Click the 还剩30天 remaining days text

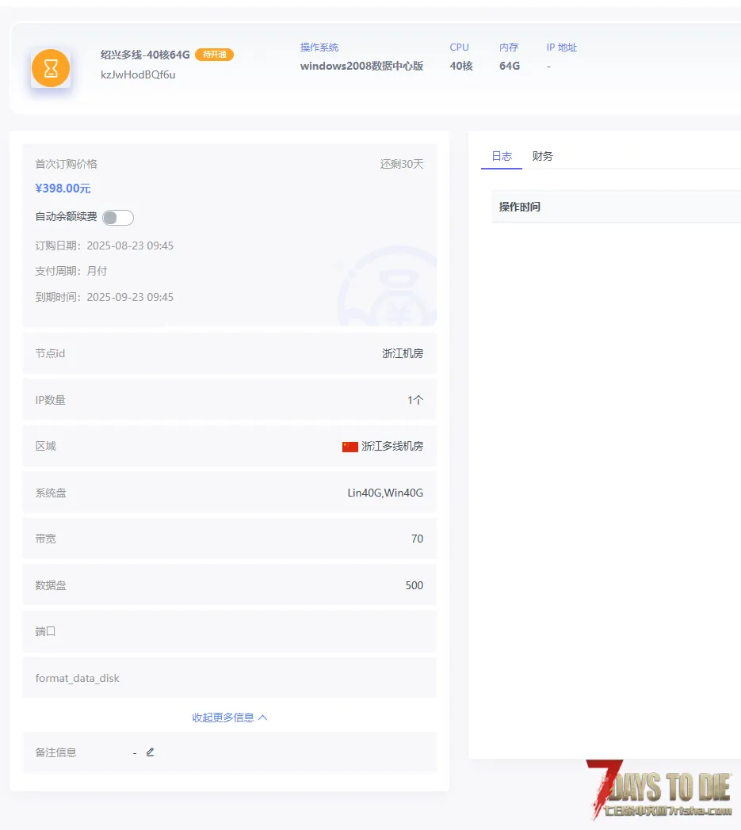[x=402, y=164]
